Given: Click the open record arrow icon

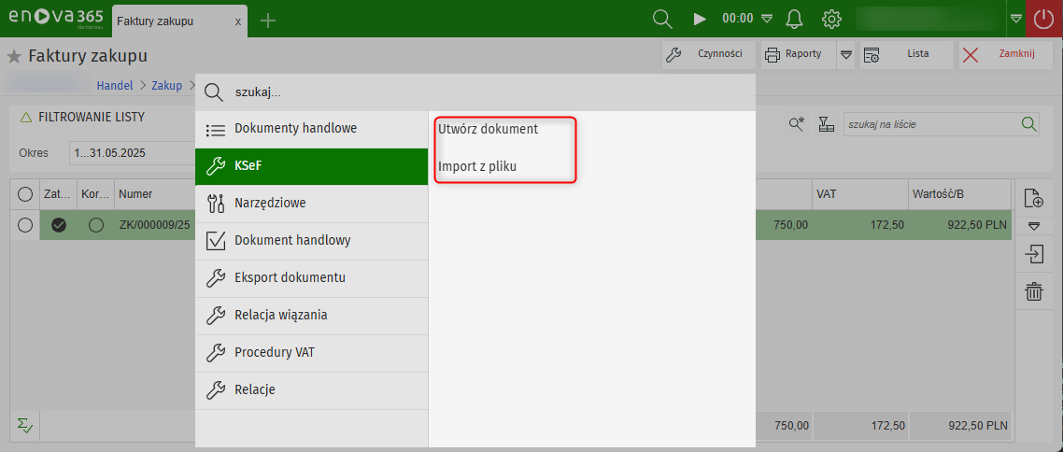Looking at the screenshot, I should 1033,254.
